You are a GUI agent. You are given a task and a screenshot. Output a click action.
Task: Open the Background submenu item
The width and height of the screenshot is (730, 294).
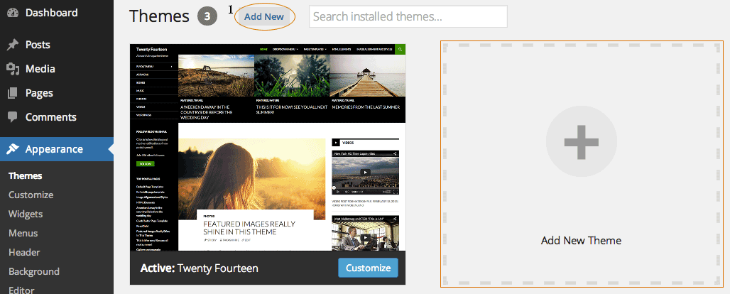pos(33,271)
